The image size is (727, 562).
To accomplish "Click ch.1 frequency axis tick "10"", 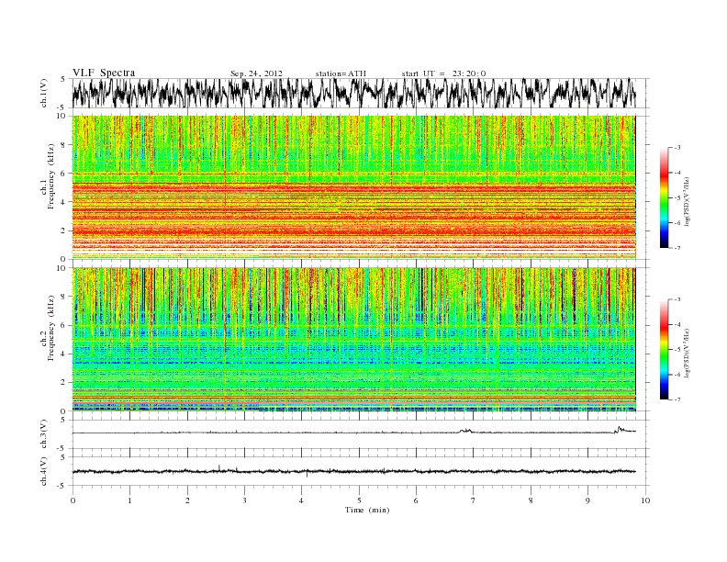I will tap(62, 116).
